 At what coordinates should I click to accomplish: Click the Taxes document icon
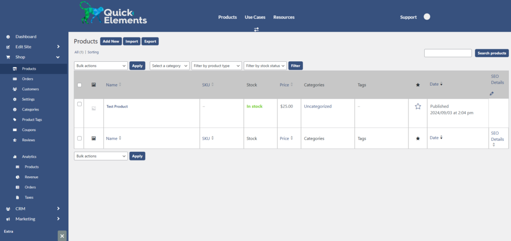(x=17, y=197)
